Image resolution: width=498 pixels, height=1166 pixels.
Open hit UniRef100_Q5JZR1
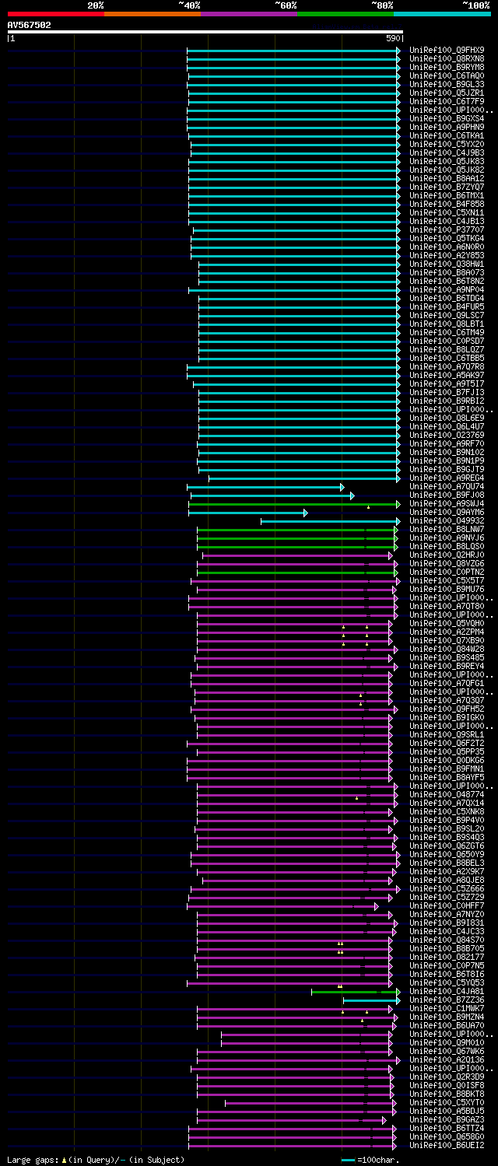click(447, 93)
